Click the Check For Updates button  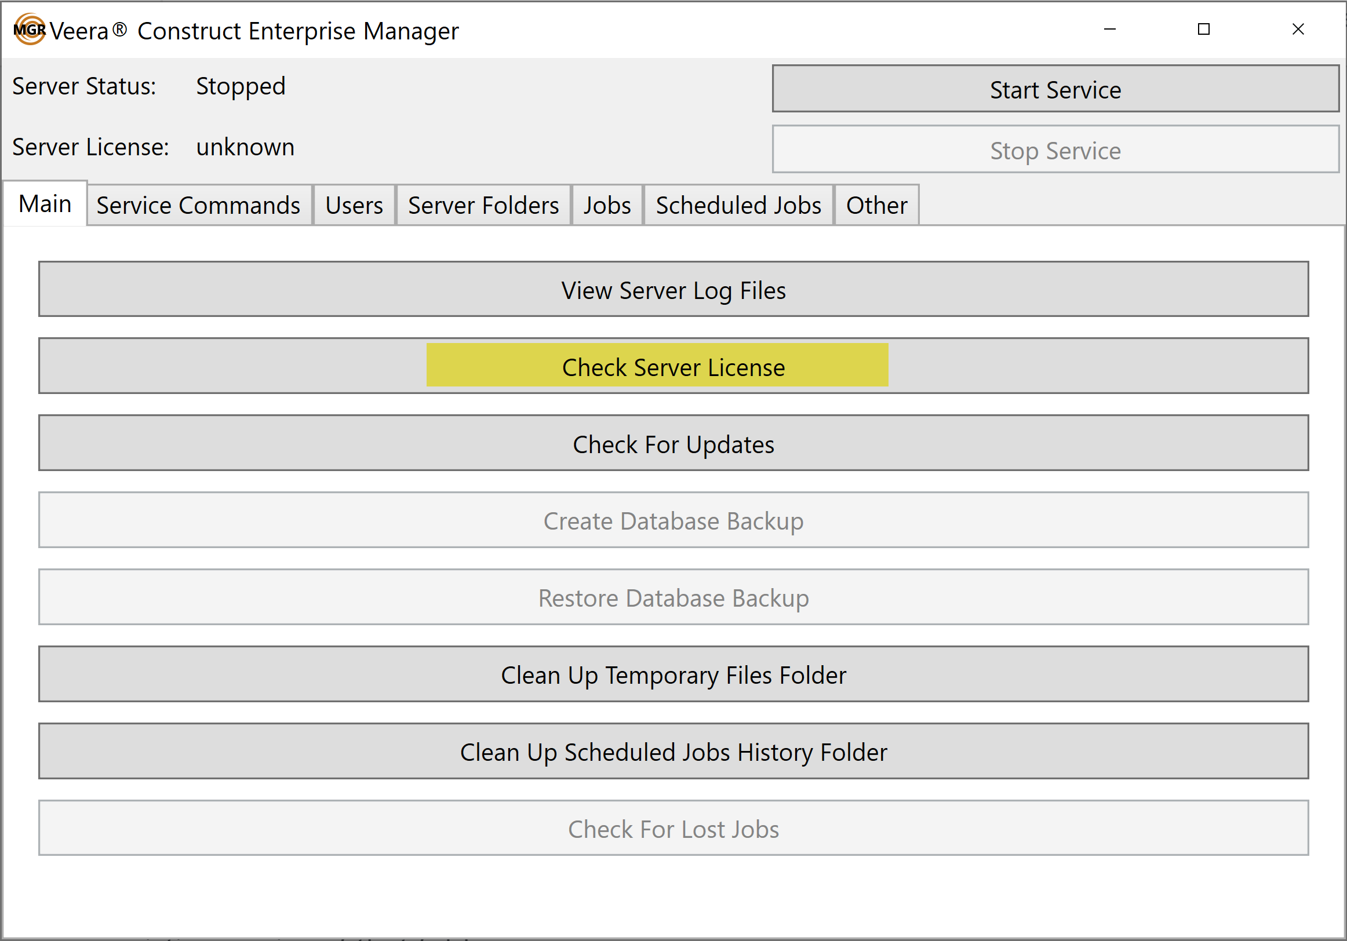pyautogui.click(x=673, y=443)
